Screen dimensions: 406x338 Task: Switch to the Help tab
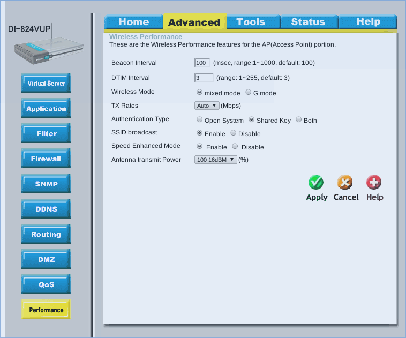368,22
